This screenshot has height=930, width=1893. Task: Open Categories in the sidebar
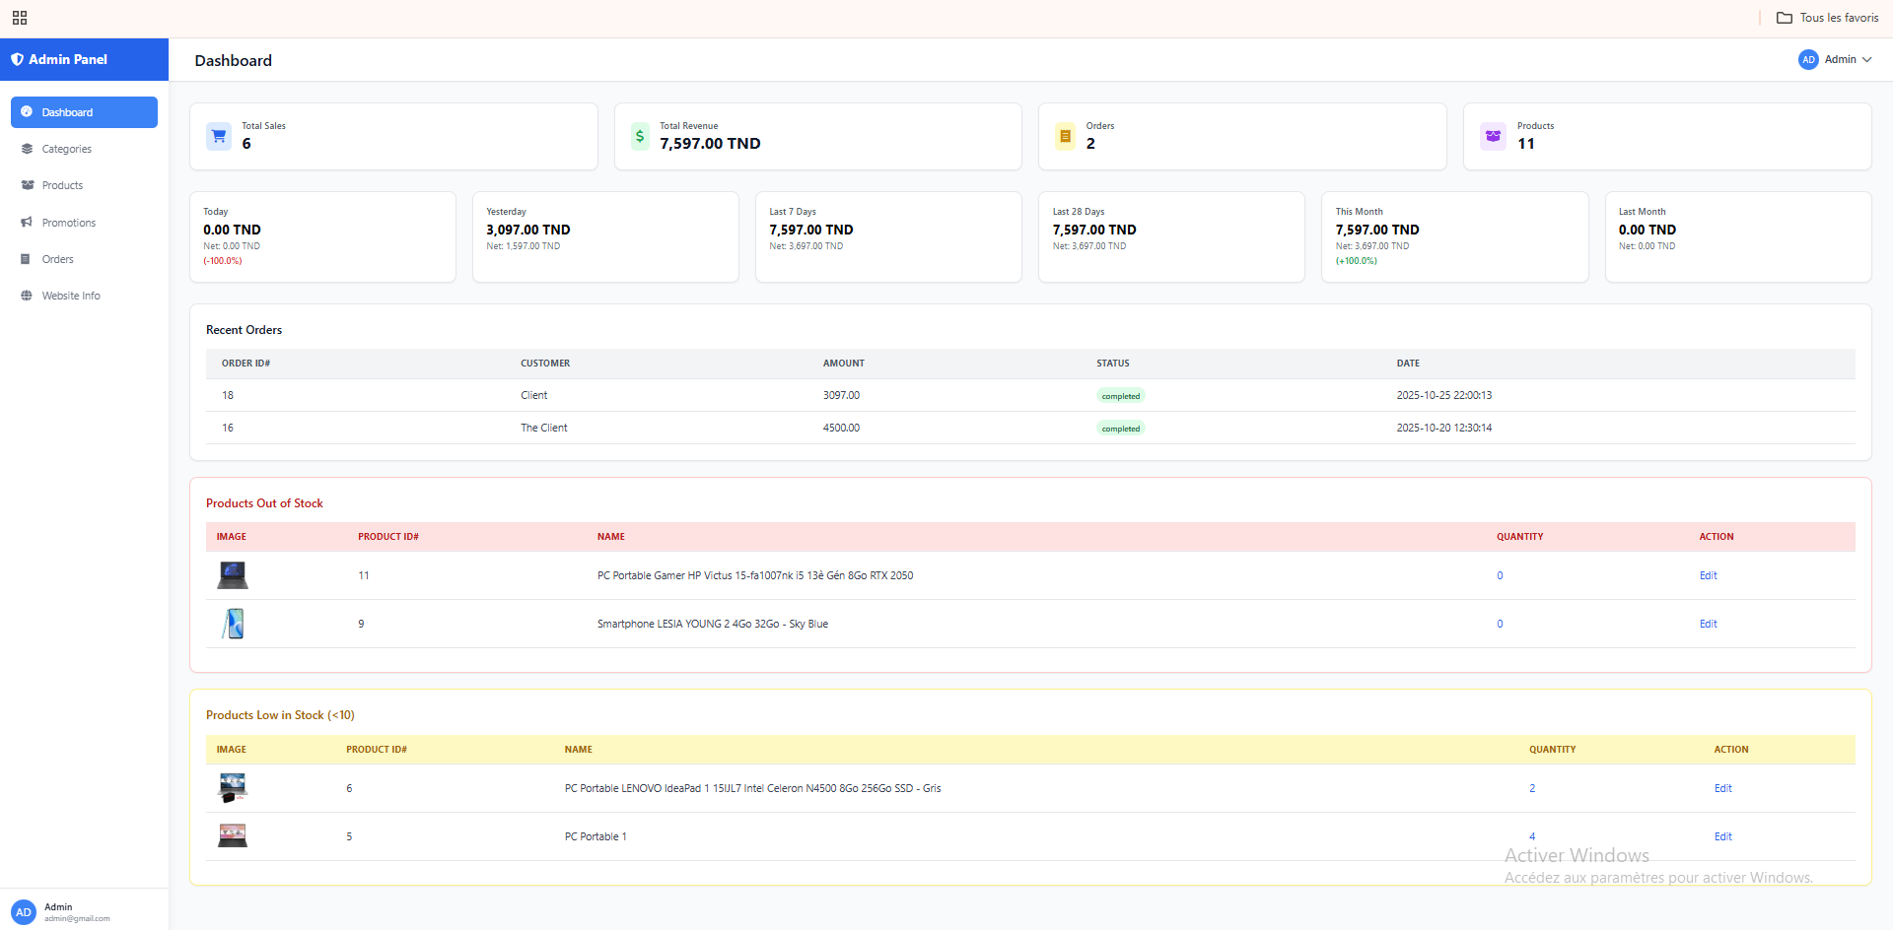(66, 149)
